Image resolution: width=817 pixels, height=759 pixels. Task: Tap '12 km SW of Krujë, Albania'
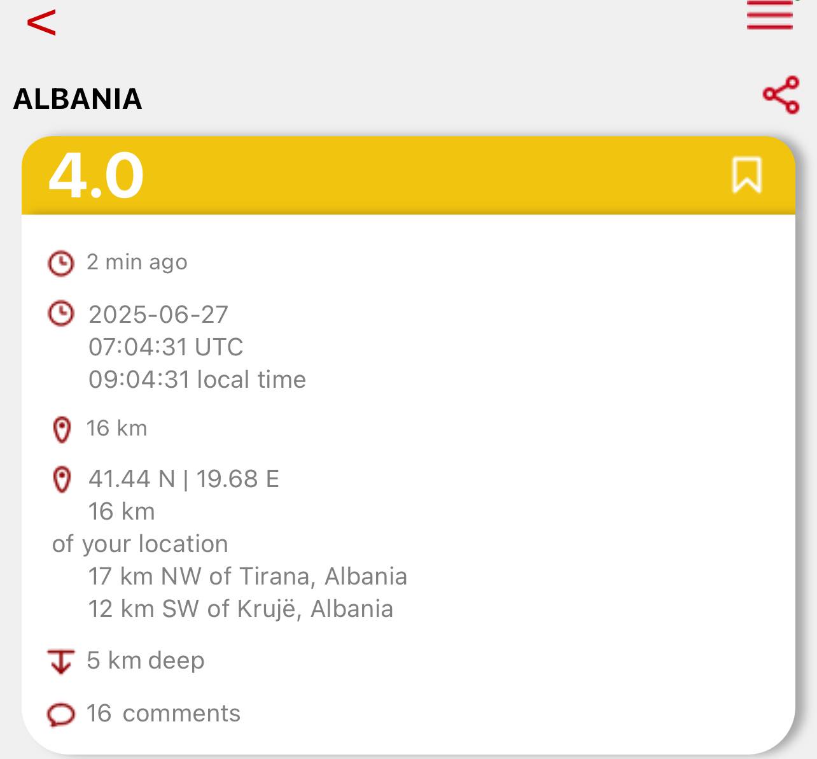[241, 609]
